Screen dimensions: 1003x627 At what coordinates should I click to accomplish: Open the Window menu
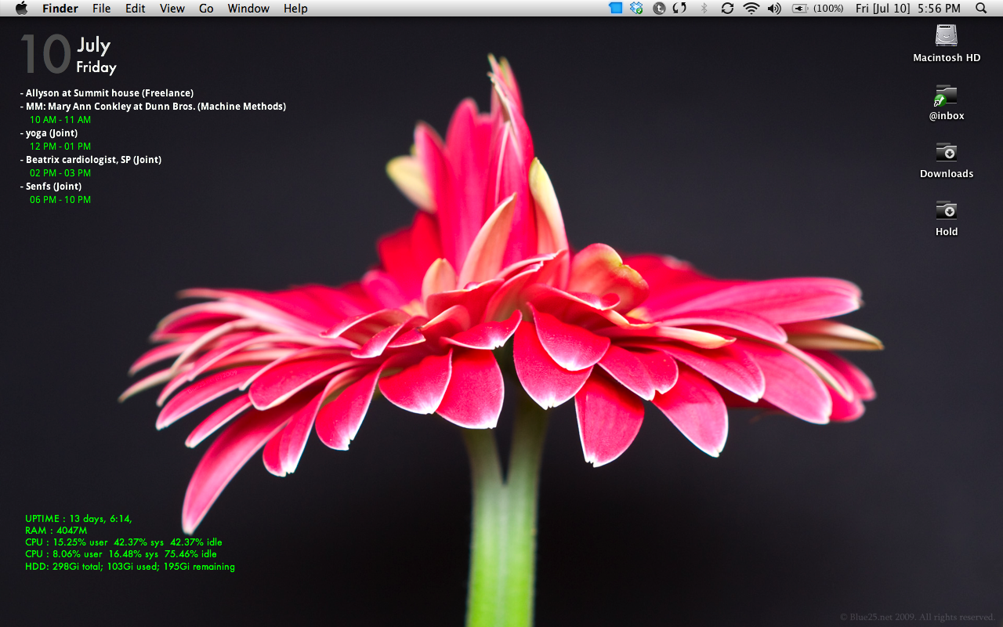(248, 9)
